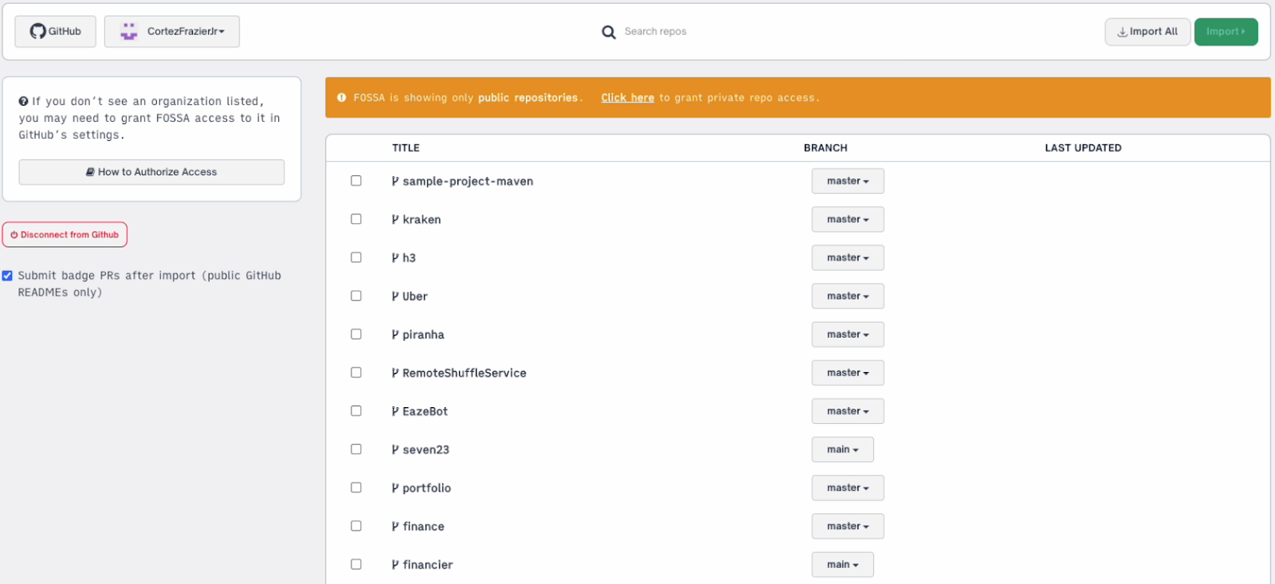Click the BRANCH column header
The width and height of the screenshot is (1275, 584).
pyautogui.click(x=826, y=147)
